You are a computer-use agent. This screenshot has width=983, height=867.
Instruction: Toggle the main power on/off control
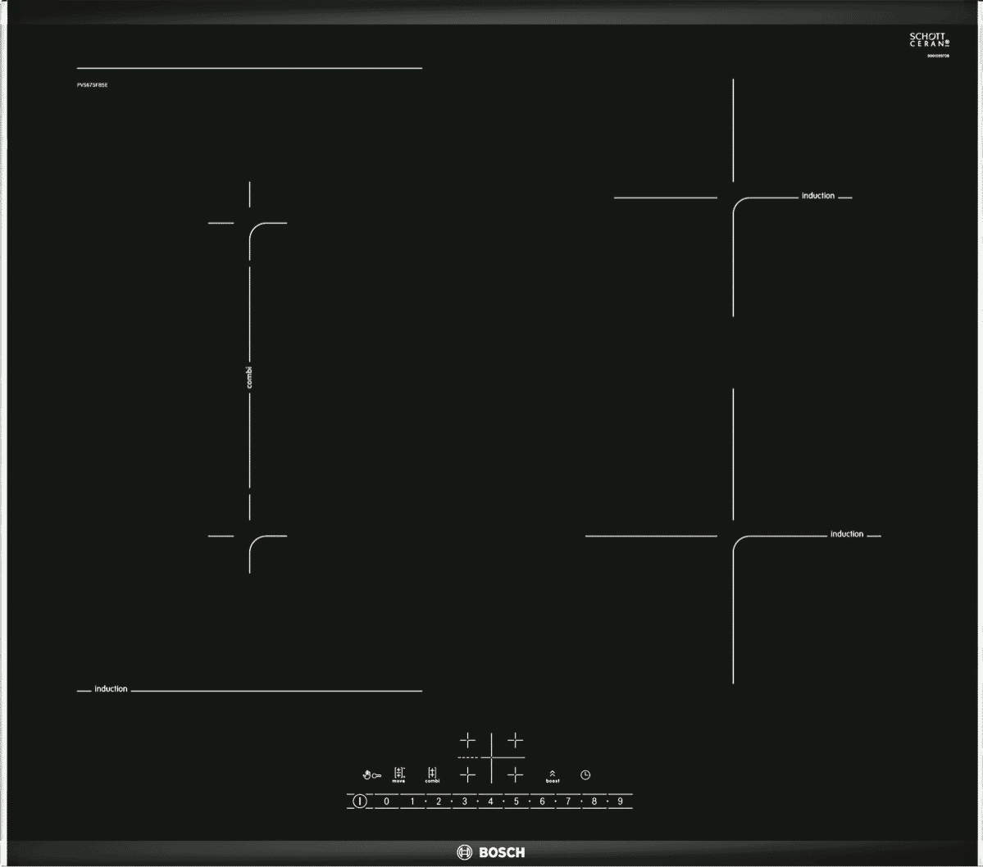[x=360, y=801]
